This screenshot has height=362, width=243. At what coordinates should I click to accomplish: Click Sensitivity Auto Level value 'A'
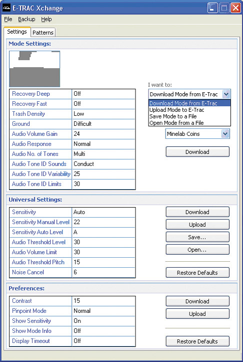coord(103,232)
